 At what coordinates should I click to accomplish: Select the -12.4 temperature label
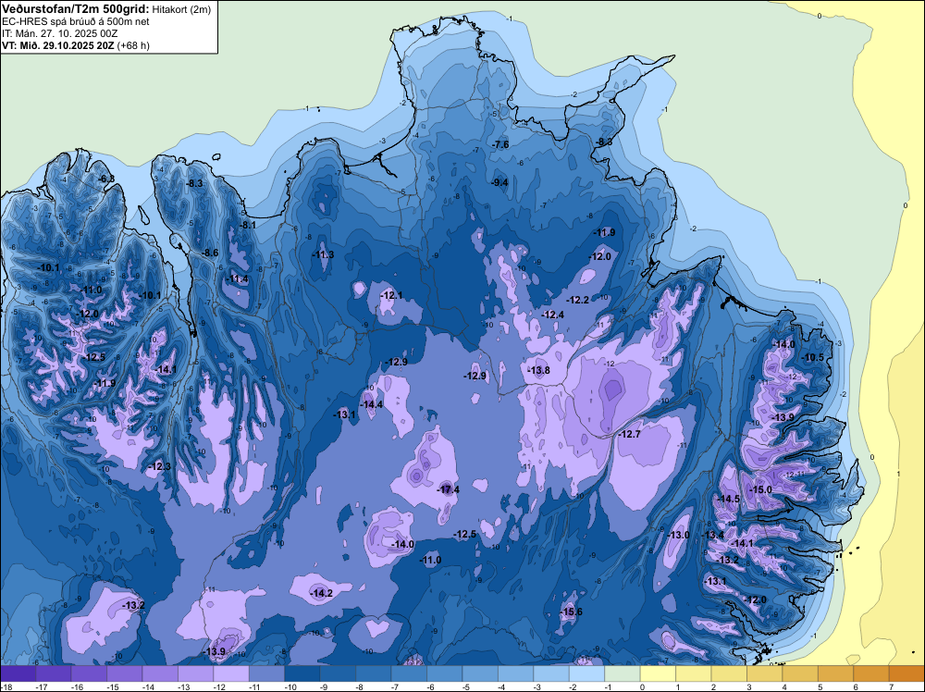[553, 315]
